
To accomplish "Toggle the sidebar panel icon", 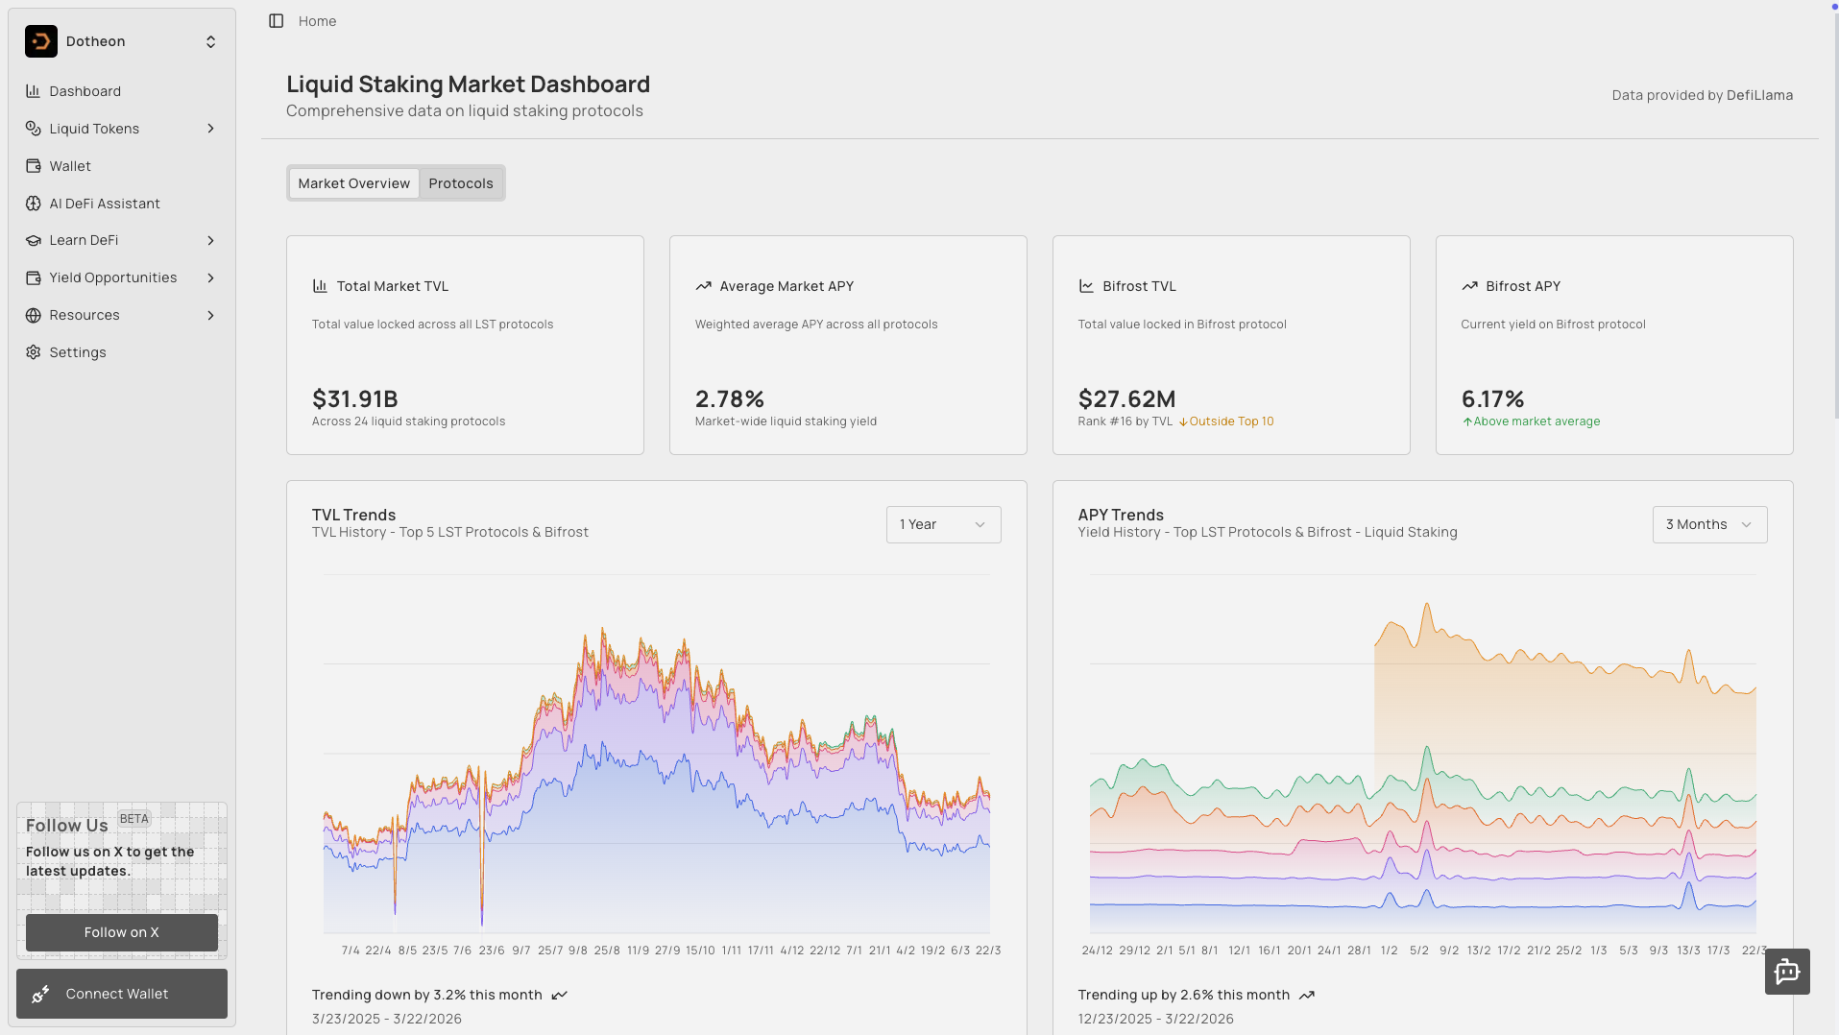I will 277,21.
